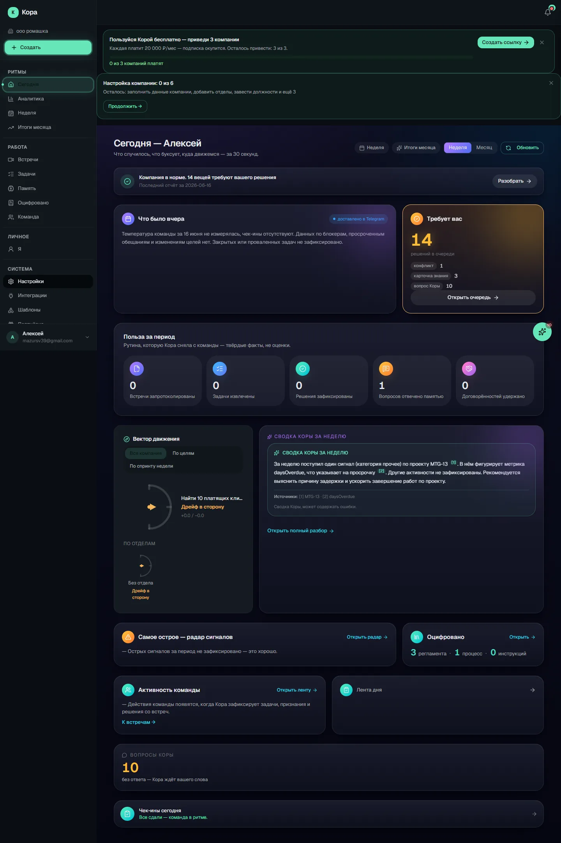Click the green status check icon in company banner
561x843 pixels.
[127, 181]
